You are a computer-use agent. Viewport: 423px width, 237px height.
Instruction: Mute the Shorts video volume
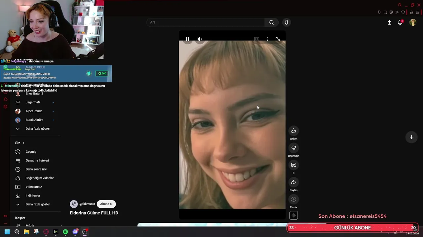(x=200, y=39)
